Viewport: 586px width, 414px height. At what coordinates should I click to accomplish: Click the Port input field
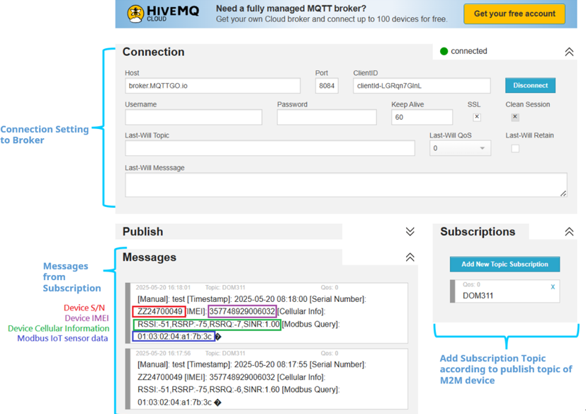[327, 86]
